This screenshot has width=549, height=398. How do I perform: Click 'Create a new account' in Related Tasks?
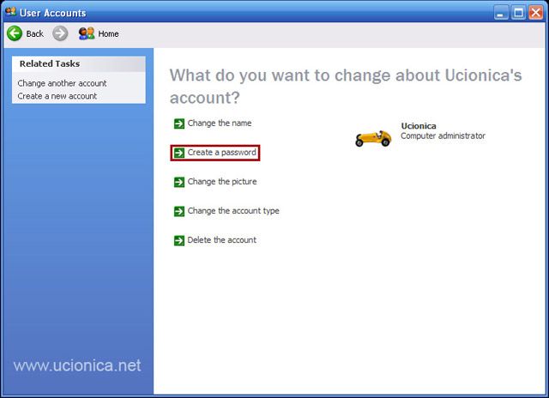(57, 96)
